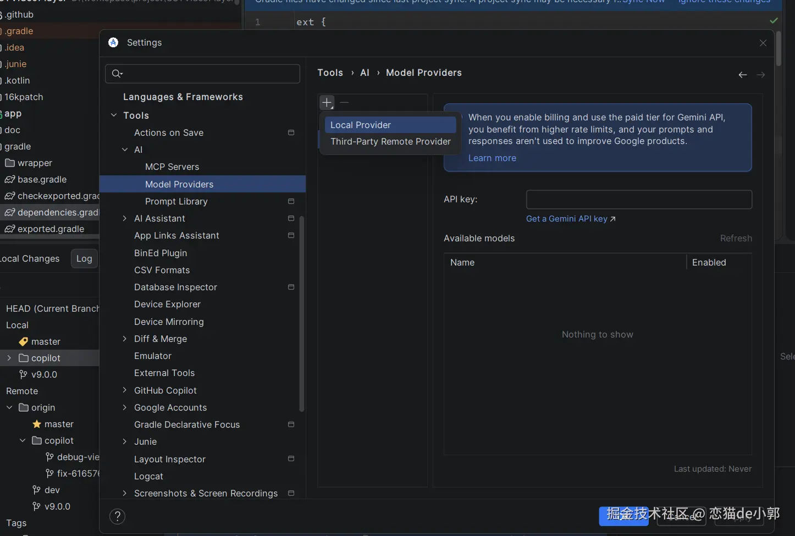Switch to the Log tab

(x=84, y=258)
